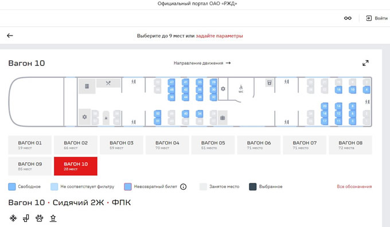This screenshot has width=390, height=227.
Task: Click the air conditioning snowflake icon
Action: tap(13, 218)
